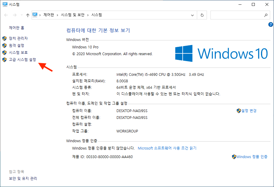The height and width of the screenshot is (187, 274).
Task: Click the Windows 10 logo image
Action: click(x=221, y=53)
